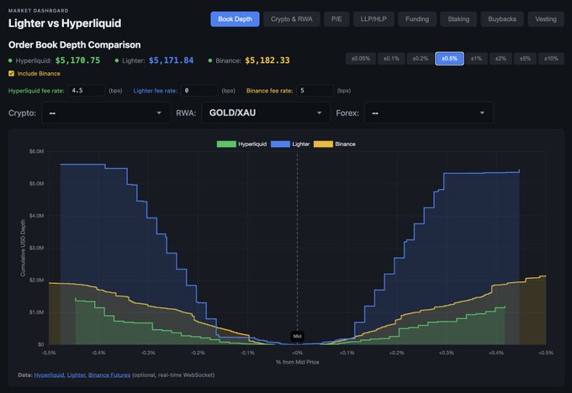
Task: Open the Forex dropdown
Action: click(427, 113)
